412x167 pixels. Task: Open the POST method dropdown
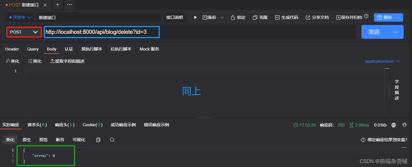tap(24, 32)
